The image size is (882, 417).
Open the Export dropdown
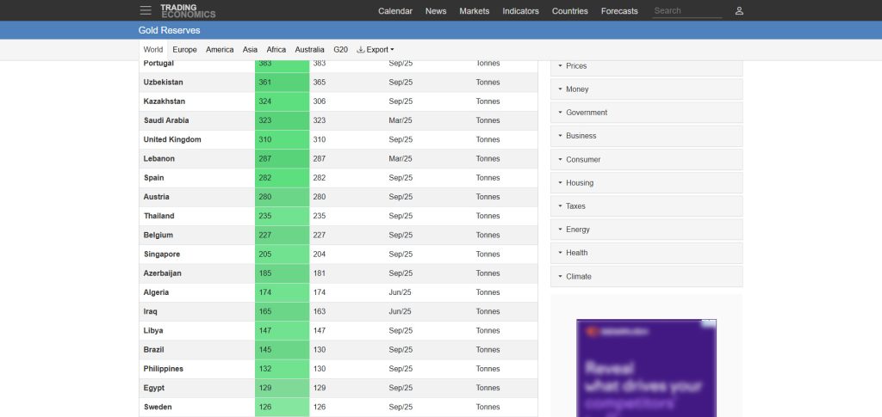pos(376,50)
